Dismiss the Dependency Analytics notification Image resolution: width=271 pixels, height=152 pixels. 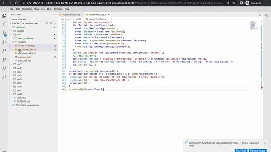265,143
